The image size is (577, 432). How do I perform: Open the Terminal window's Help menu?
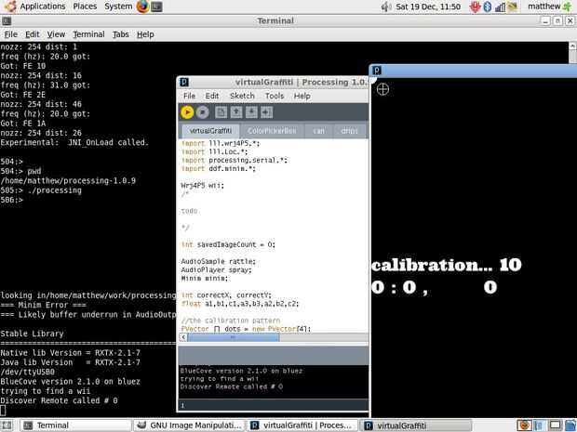145,34
